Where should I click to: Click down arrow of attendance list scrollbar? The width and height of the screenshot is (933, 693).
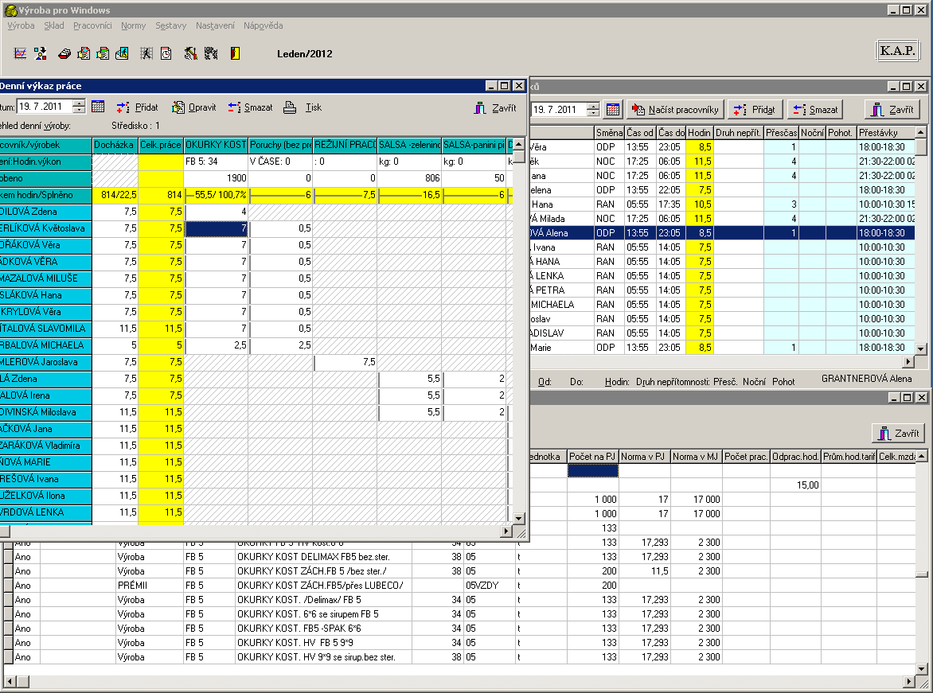920,349
